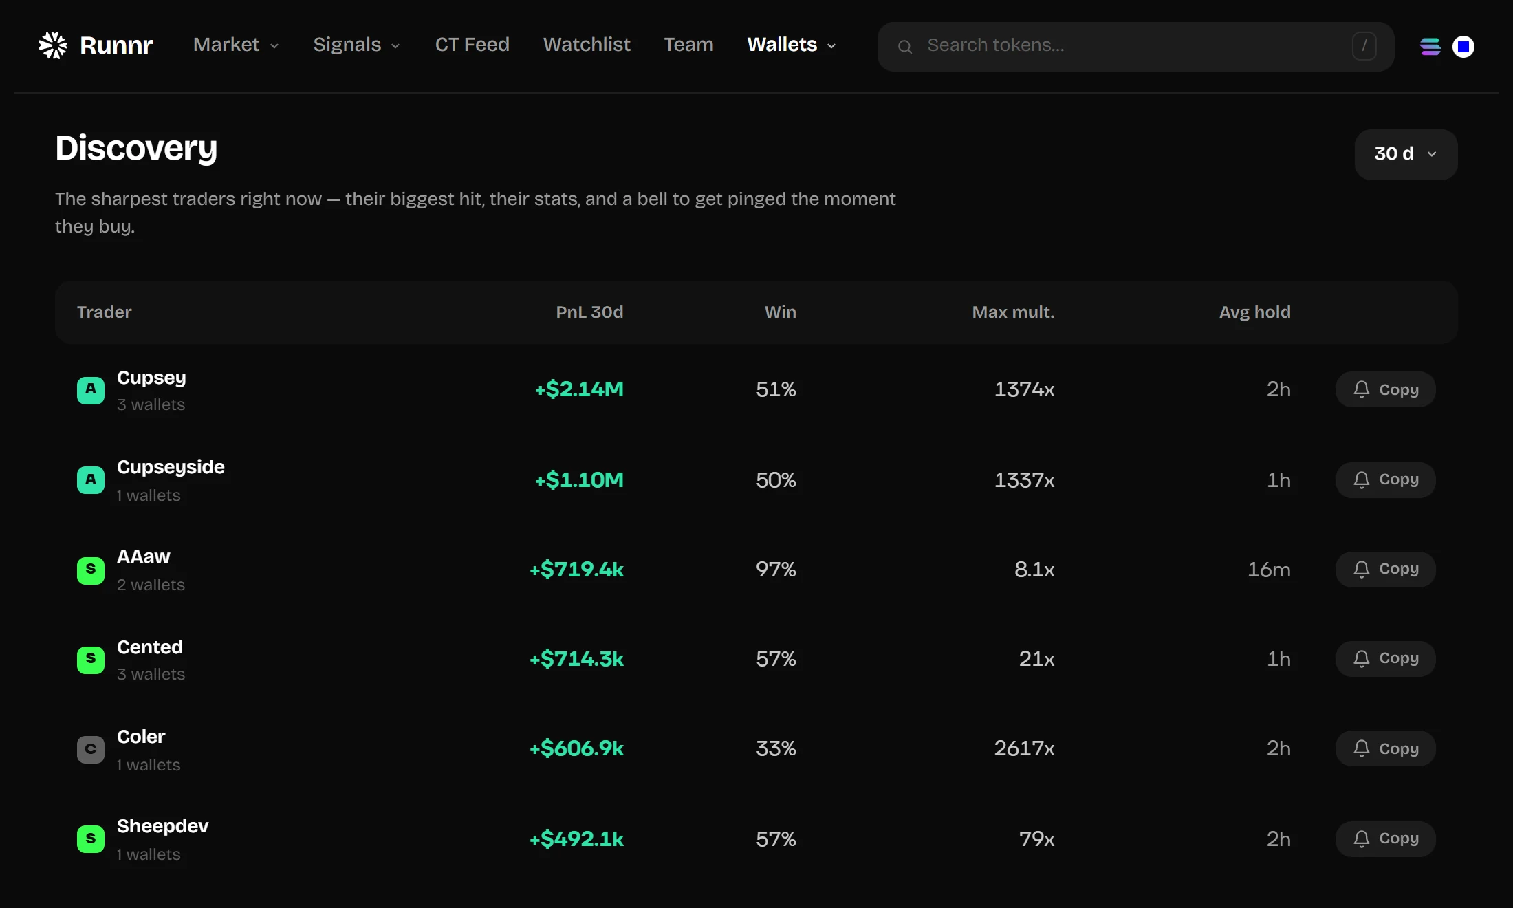
Task: Copy trades from Coler
Action: [1385, 748]
